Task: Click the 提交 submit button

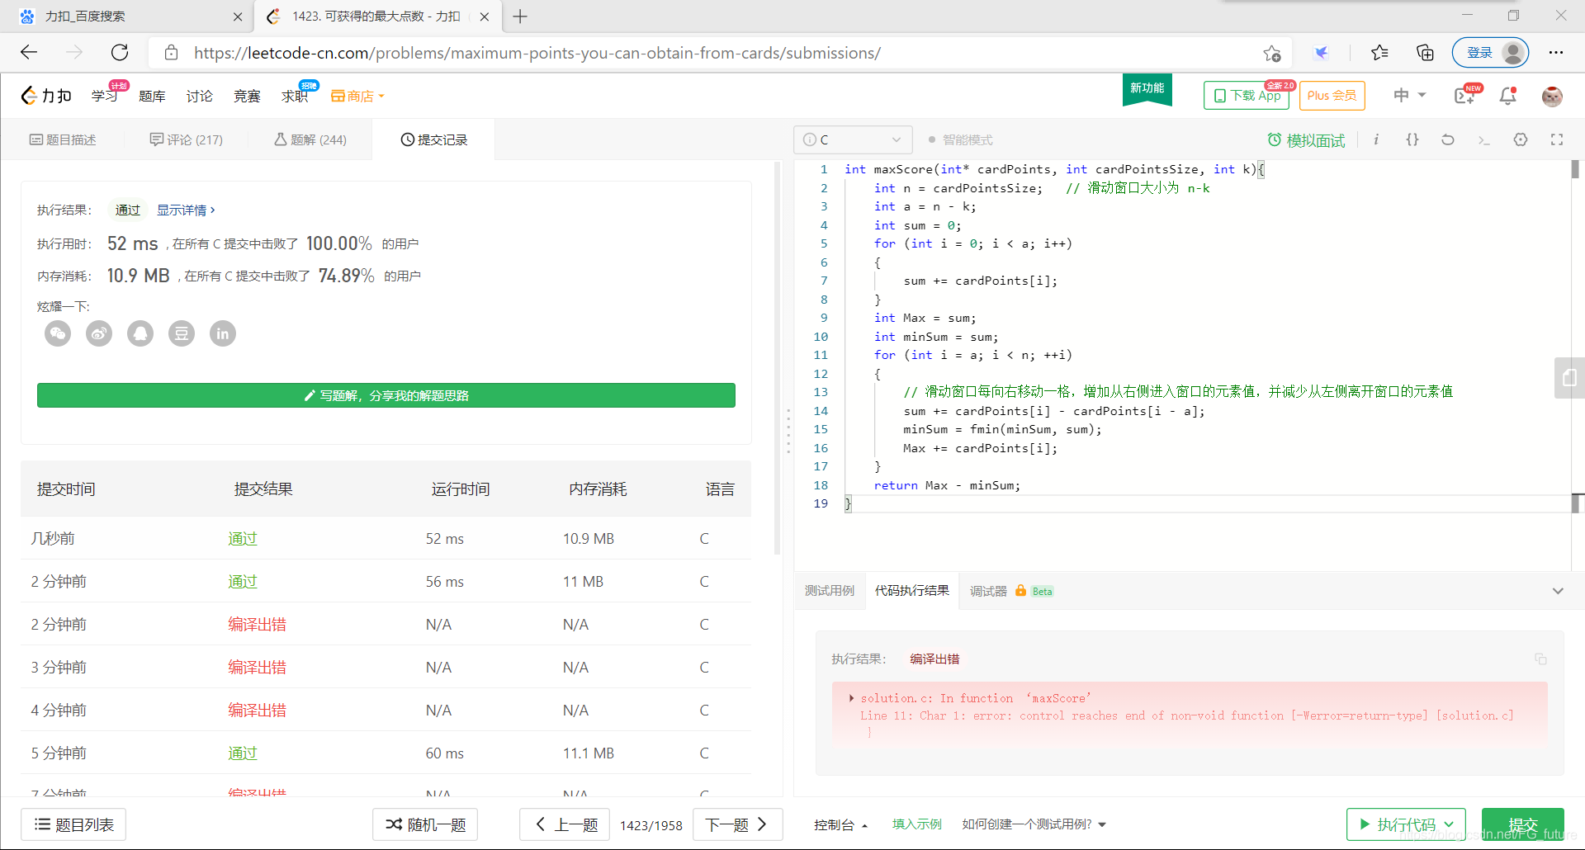Action: click(1523, 824)
